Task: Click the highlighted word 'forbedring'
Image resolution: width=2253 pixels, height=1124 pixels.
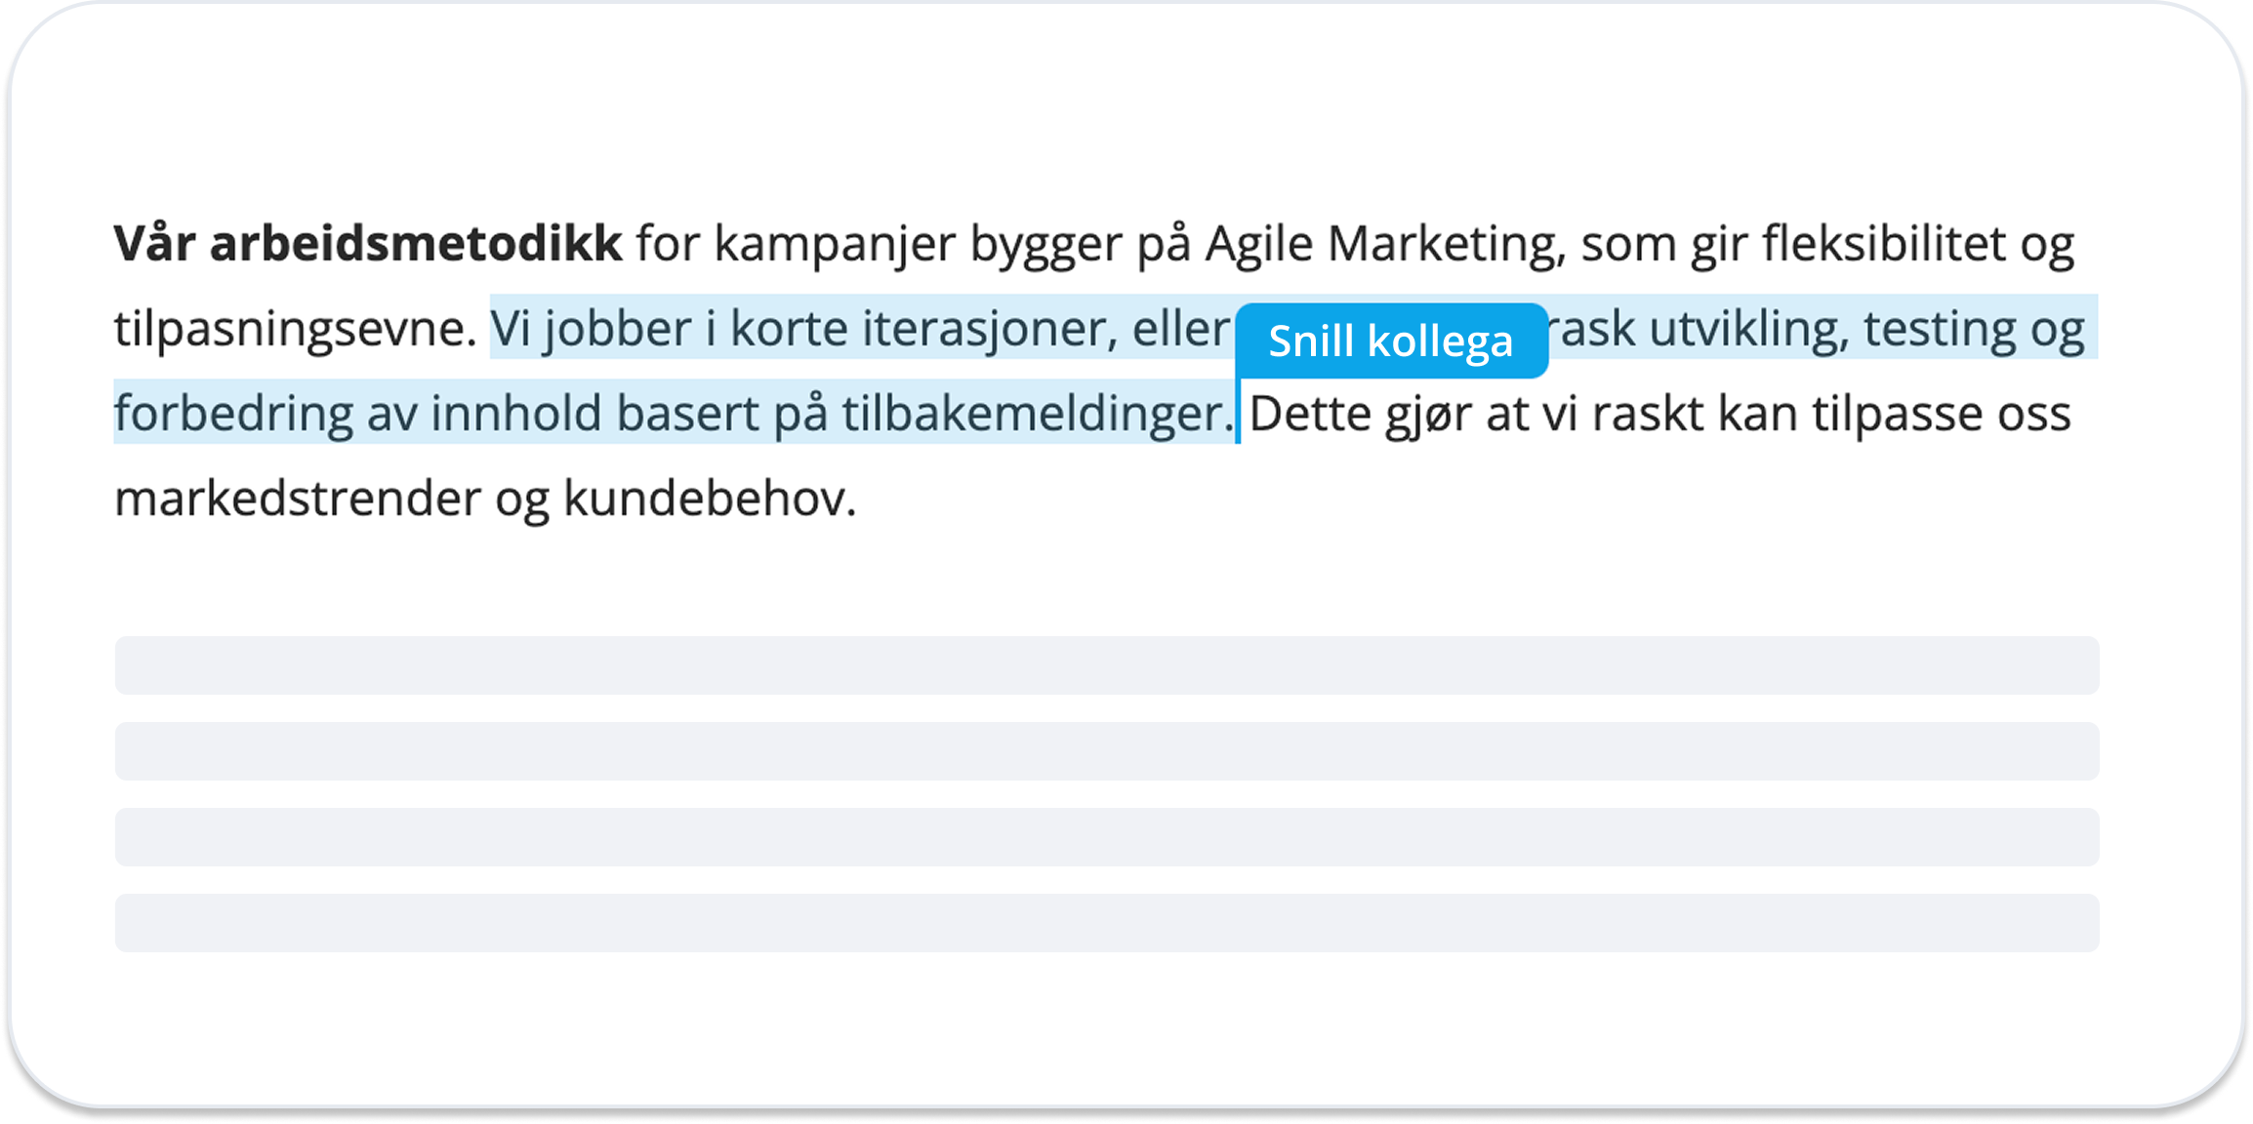Action: pos(233,414)
